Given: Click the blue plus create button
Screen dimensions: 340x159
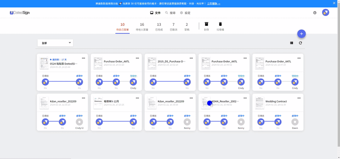Looking at the screenshot, I should pos(301,34).
